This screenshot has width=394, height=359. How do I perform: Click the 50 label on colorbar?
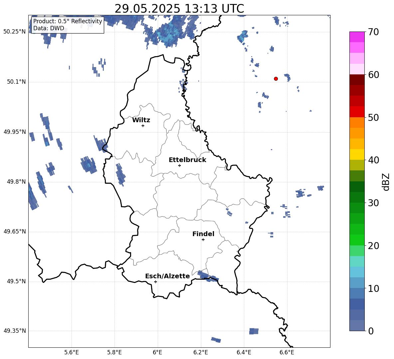[x=374, y=118]
